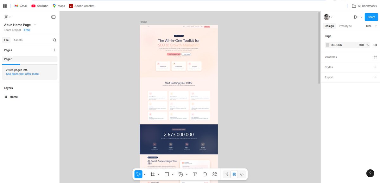The width and height of the screenshot is (380, 183).
Task: Expand Frame tool options chevron
Action: pyautogui.click(x=159, y=174)
